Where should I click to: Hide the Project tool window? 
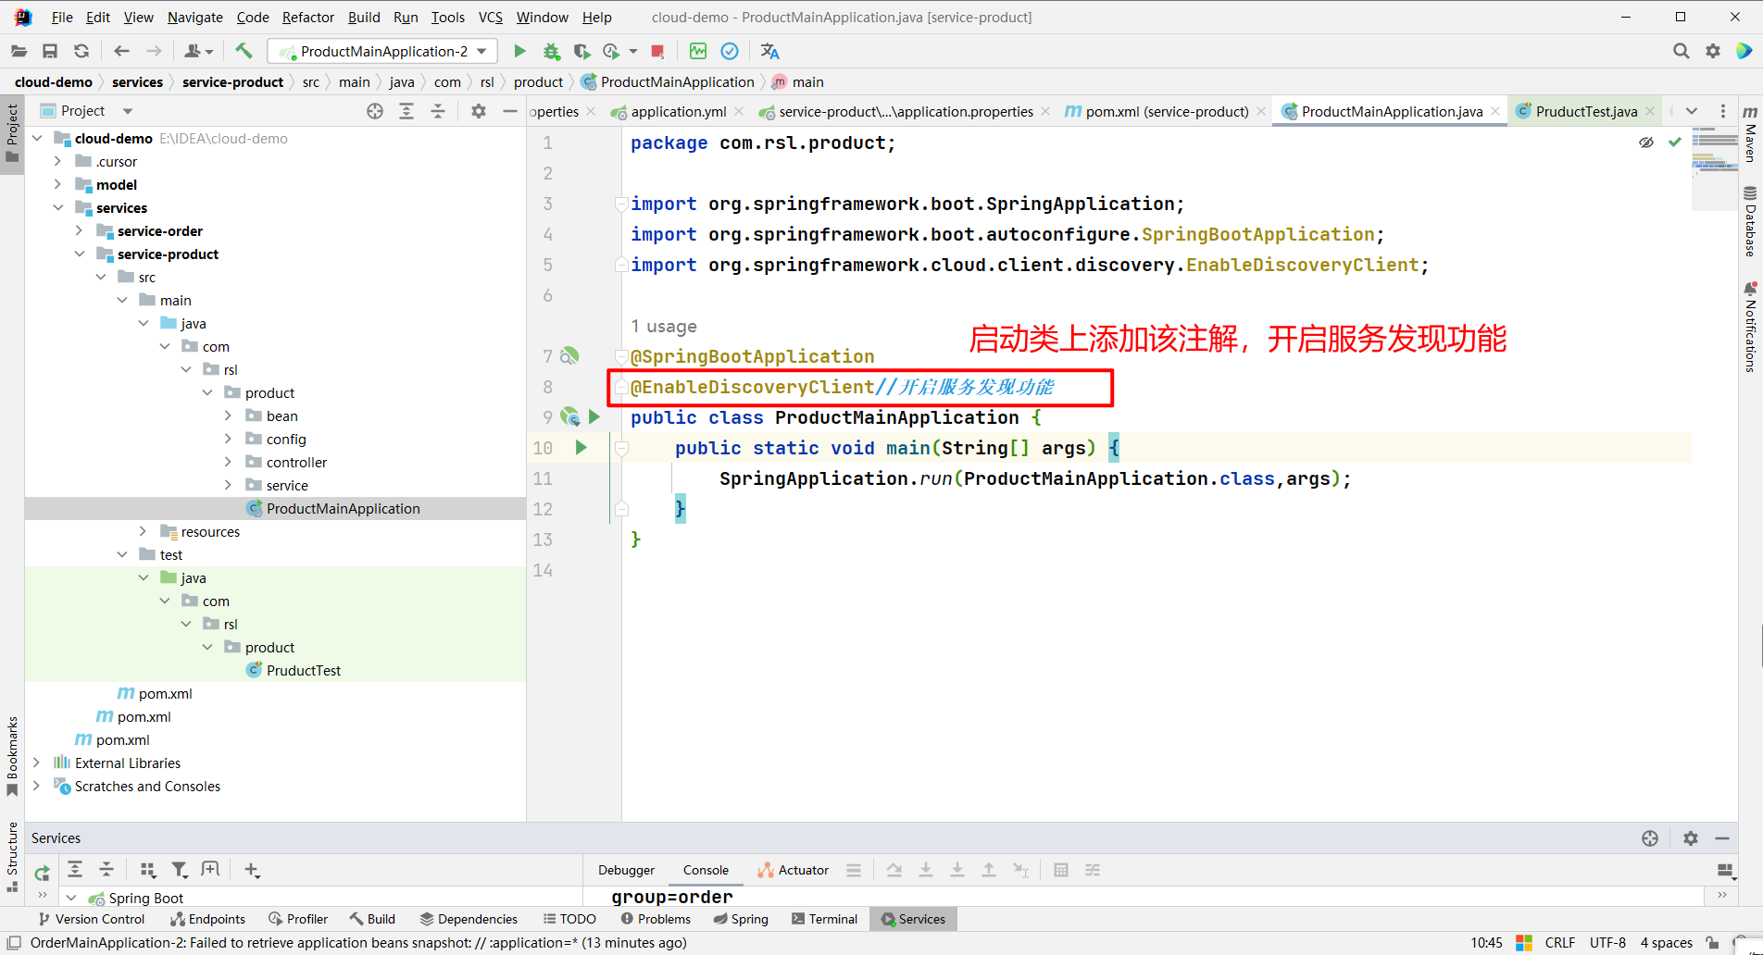[509, 111]
